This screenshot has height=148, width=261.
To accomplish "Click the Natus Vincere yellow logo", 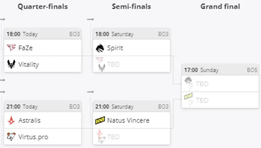I will (100, 120).
